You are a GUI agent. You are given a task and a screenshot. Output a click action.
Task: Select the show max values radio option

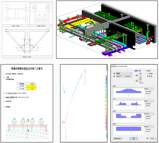pyautogui.click(x=148, y=76)
